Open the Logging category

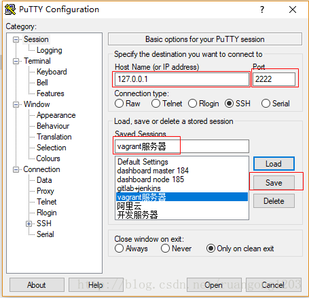pyautogui.click(x=50, y=50)
